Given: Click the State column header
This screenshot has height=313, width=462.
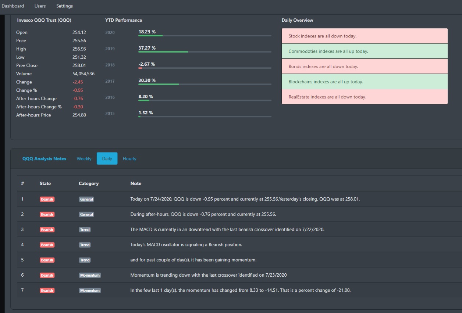Looking at the screenshot, I should tap(45, 183).
